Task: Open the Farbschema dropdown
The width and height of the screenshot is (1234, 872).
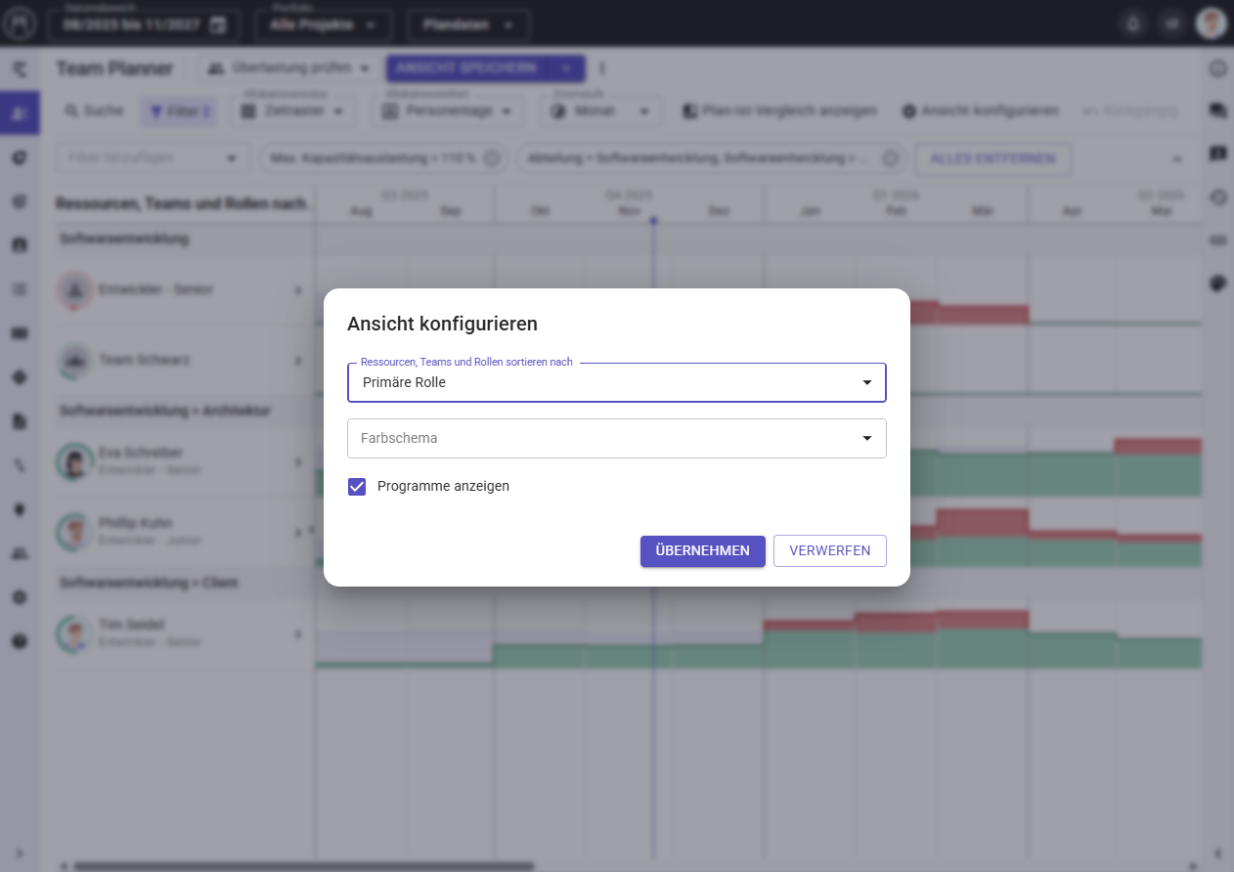Action: [616, 438]
